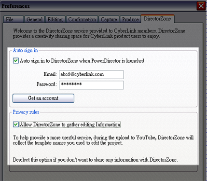
Task: Select the DirectorZone tab
Action: (157, 19)
